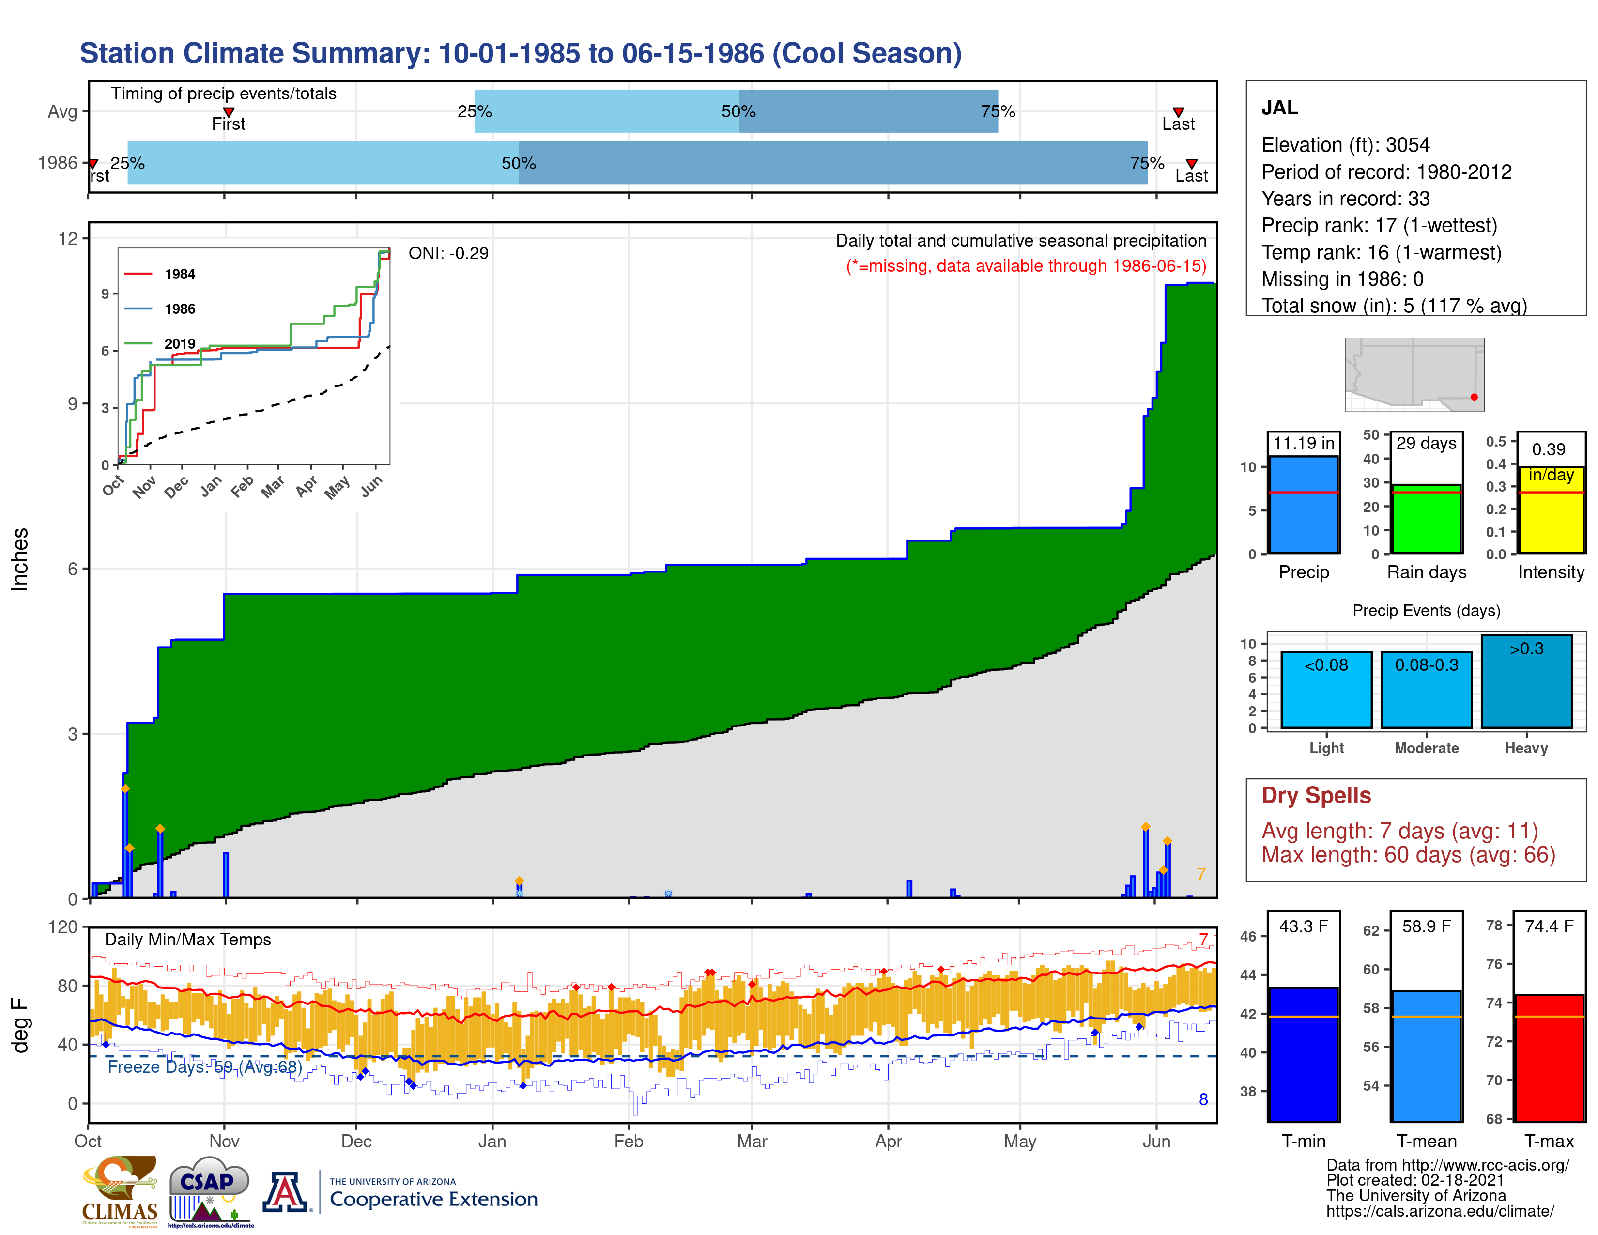Viewport: 1598px width, 1235px height.
Task: Click the orange '7' on precipitation chart
Action: (x=1201, y=874)
